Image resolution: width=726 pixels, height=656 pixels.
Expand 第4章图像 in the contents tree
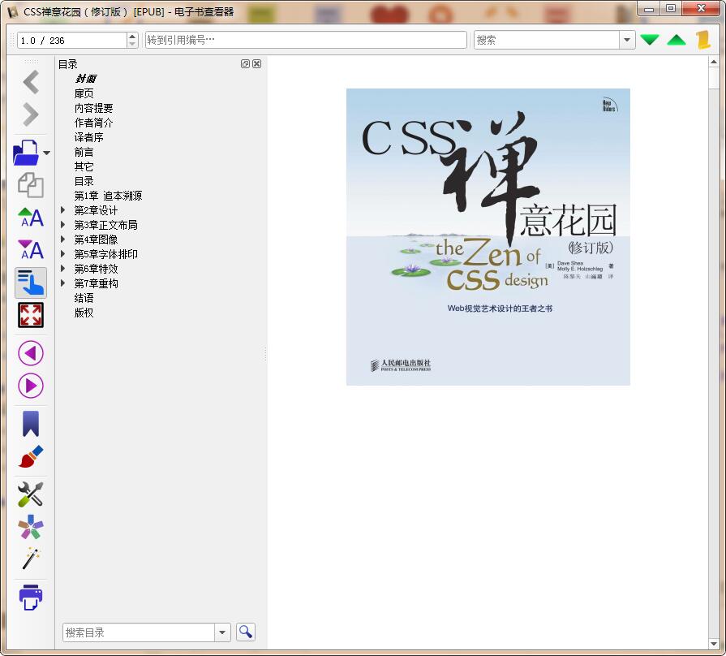click(x=62, y=239)
